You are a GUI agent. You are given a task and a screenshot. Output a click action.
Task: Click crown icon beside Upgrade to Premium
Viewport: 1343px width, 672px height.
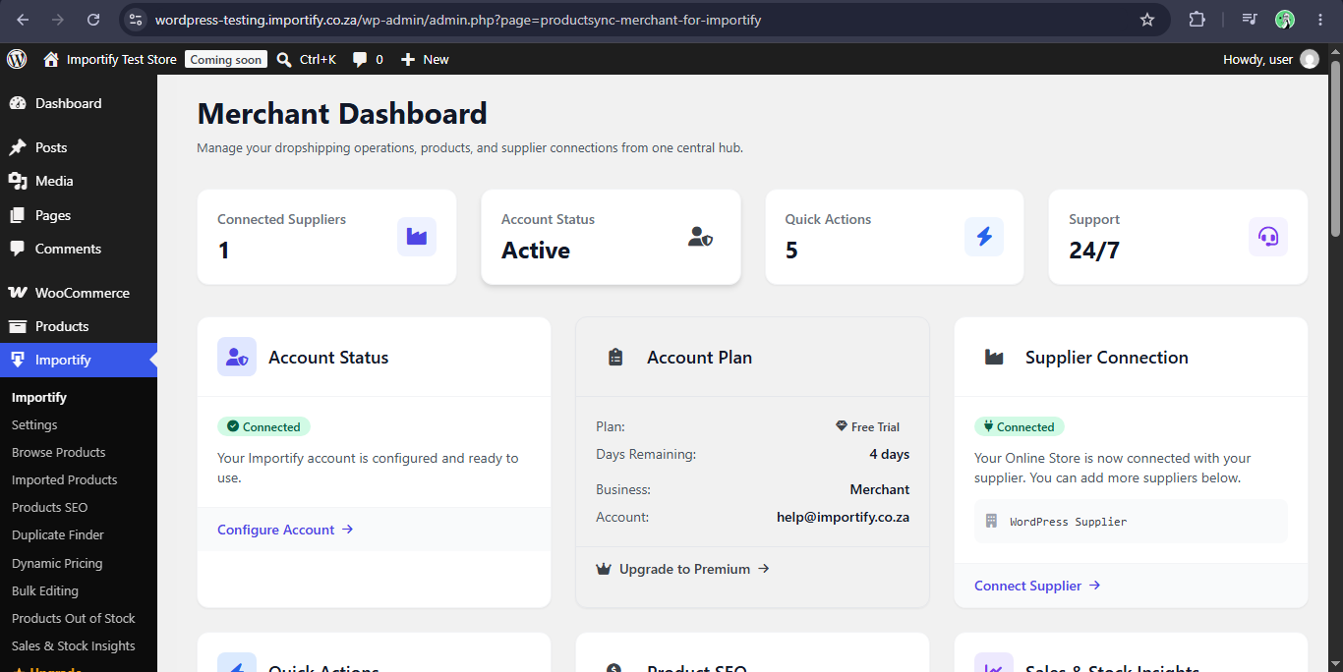[604, 569]
